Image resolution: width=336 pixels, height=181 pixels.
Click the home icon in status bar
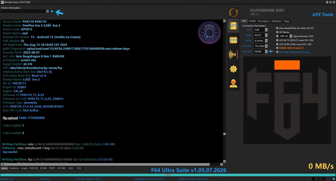[333, 179]
